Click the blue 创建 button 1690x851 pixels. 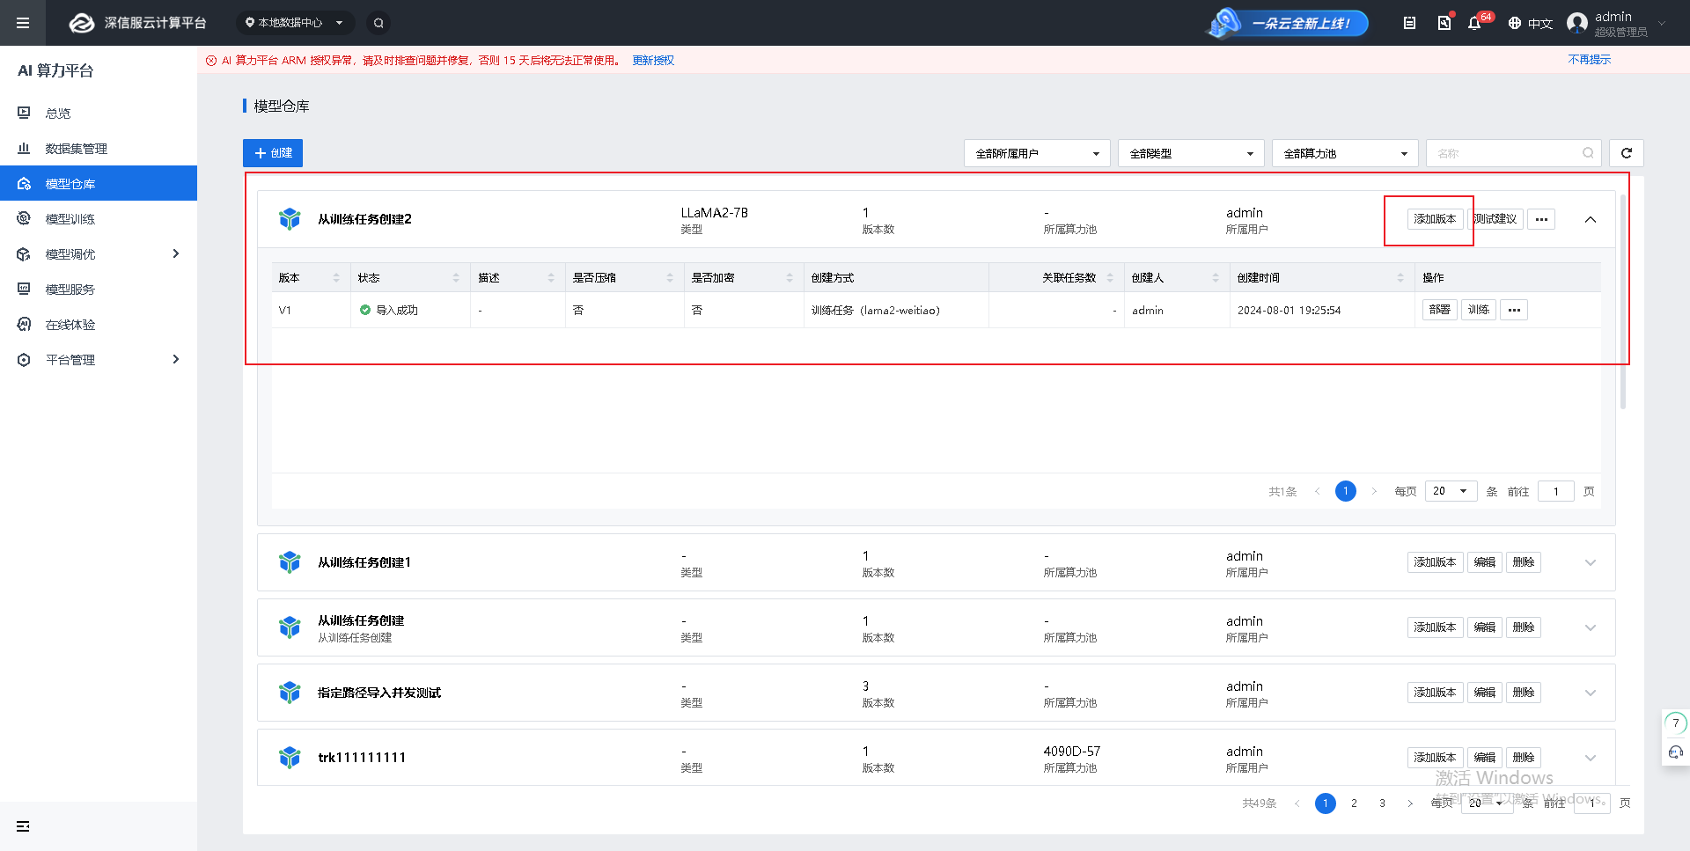point(273,153)
